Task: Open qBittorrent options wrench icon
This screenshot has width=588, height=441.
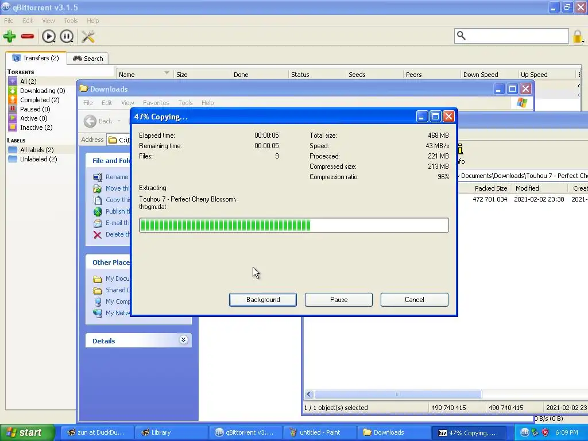Action: point(88,36)
